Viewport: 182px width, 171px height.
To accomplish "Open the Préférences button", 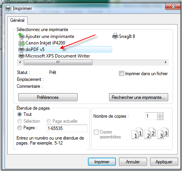I will click(48, 97).
